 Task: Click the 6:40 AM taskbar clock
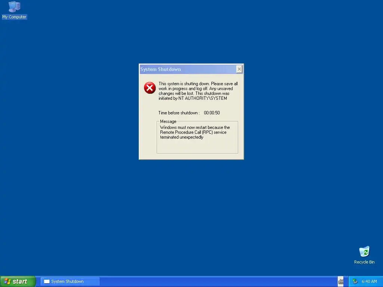(x=369, y=281)
